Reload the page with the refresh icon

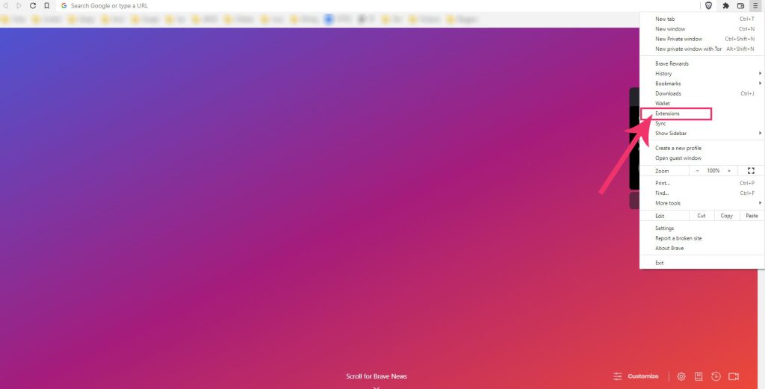click(32, 5)
